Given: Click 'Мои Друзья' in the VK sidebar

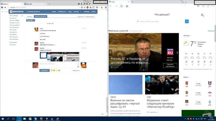Looking at the screenshot, I should 13,18.
